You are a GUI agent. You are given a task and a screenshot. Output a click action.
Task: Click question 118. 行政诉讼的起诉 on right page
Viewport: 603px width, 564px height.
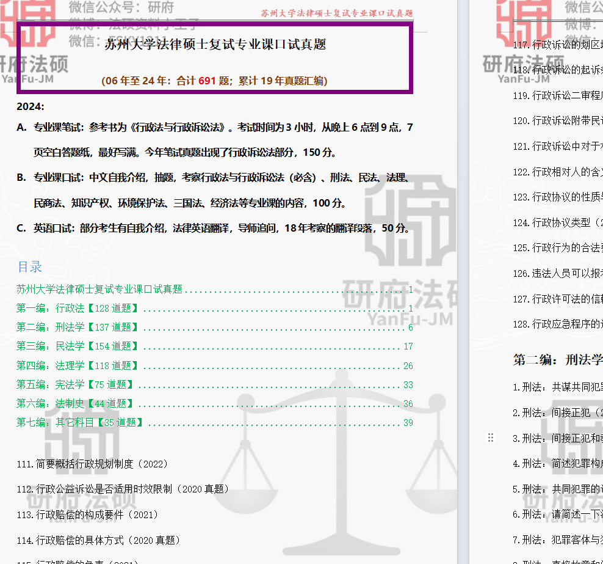pos(558,70)
